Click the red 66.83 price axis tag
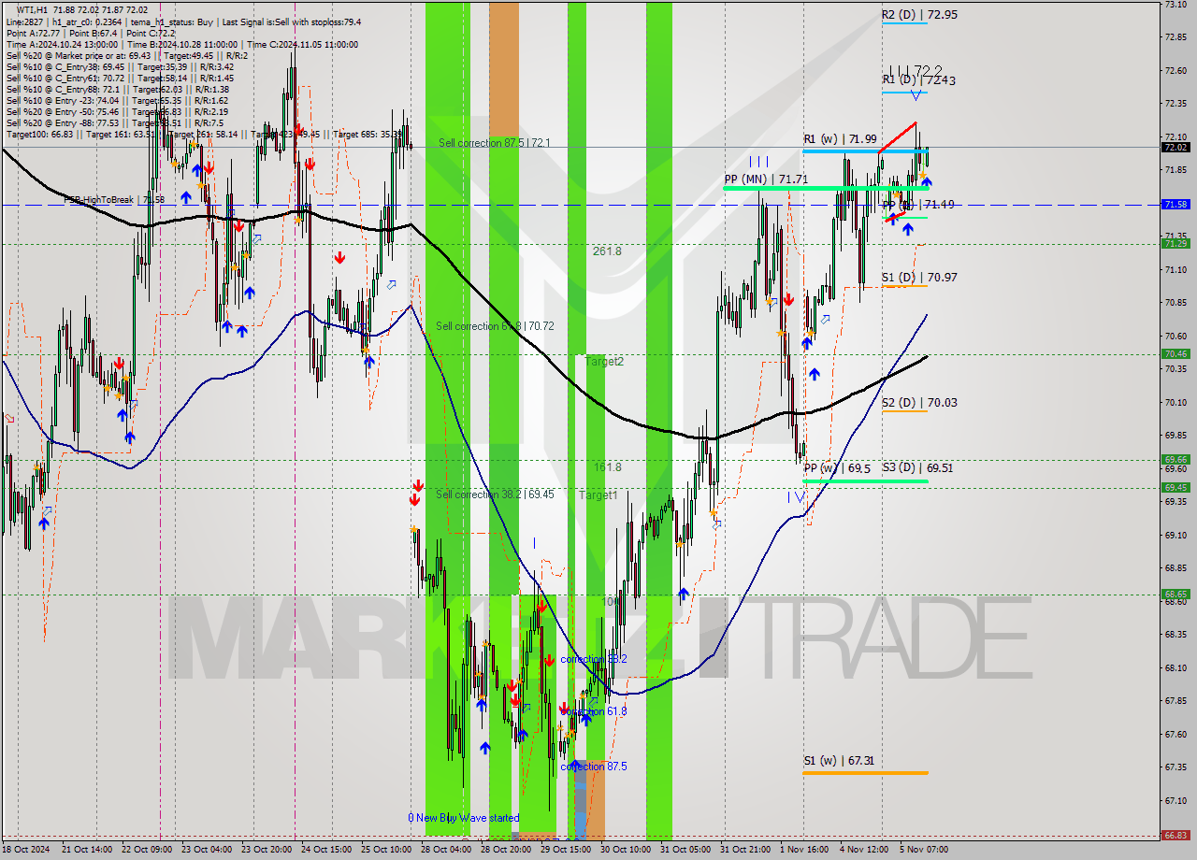The width and height of the screenshot is (1197, 860). [1175, 836]
